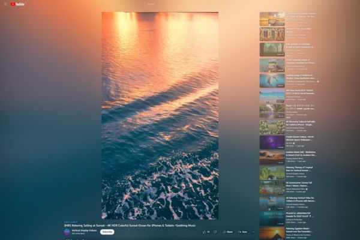The image size is (360, 240).
Task: Click the hashtag link above video title
Action: click(x=71, y=222)
